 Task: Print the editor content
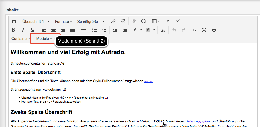click(214, 30)
